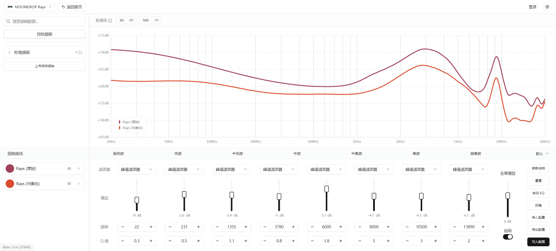556x251 pixels.
Task: Click the 标准化 info icon
Action: tap(110, 20)
